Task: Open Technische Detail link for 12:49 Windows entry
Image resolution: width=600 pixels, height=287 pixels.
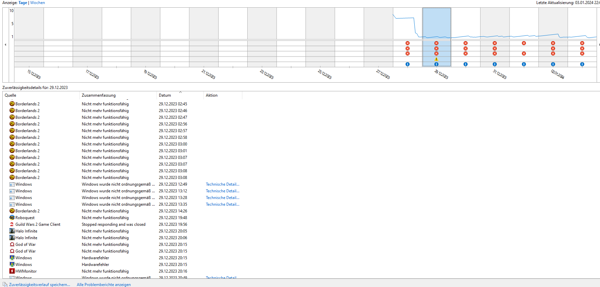Action: pos(223,184)
